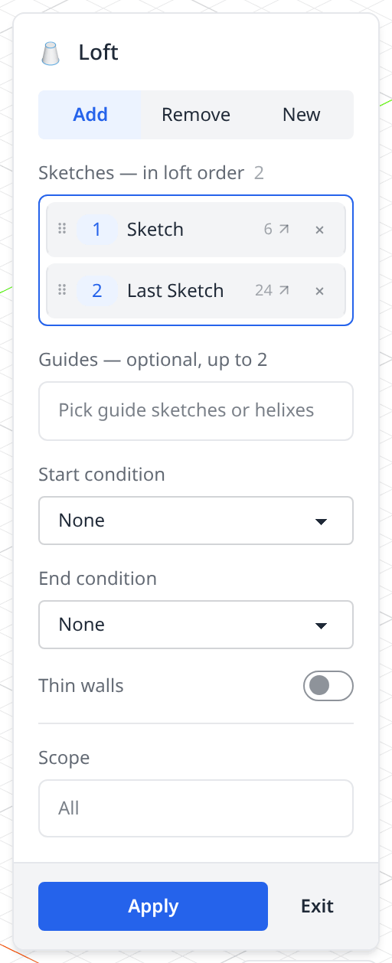Remove Sketch from the loft list

pos(320,229)
